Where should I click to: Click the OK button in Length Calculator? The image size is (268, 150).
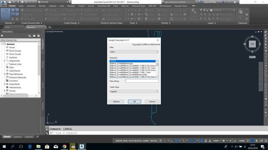(x=134, y=102)
